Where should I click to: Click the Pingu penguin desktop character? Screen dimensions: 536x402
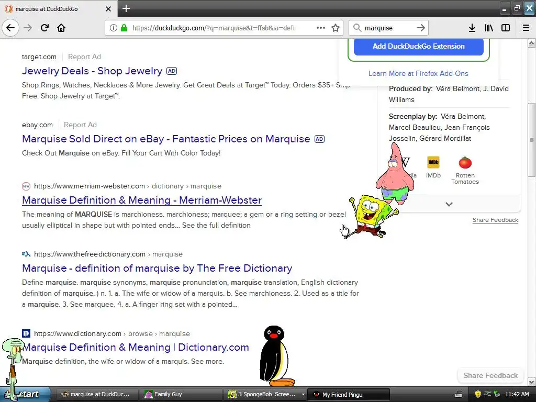(276, 355)
